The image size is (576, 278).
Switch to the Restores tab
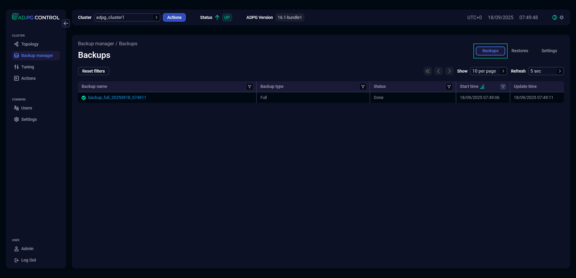click(520, 51)
